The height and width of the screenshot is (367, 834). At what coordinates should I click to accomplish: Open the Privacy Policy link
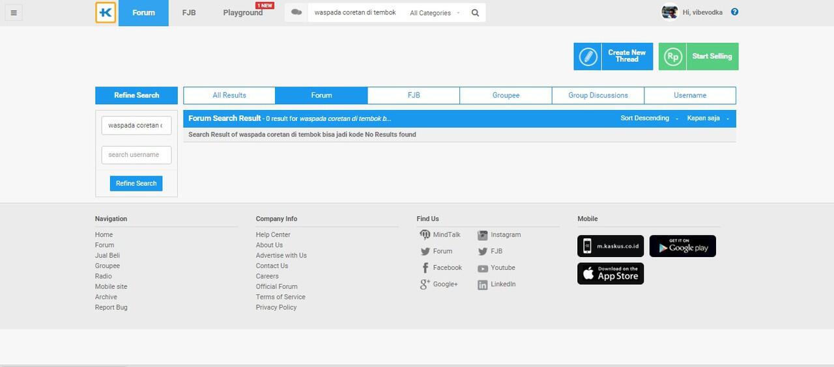tap(276, 308)
